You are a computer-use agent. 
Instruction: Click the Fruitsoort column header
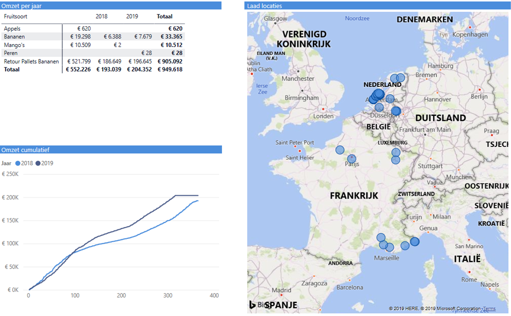pos(15,16)
